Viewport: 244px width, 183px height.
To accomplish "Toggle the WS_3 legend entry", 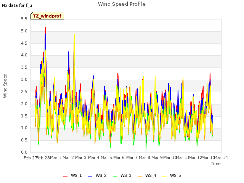I will pyautogui.click(x=122, y=175).
